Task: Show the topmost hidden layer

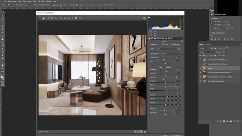Action: [200, 60]
